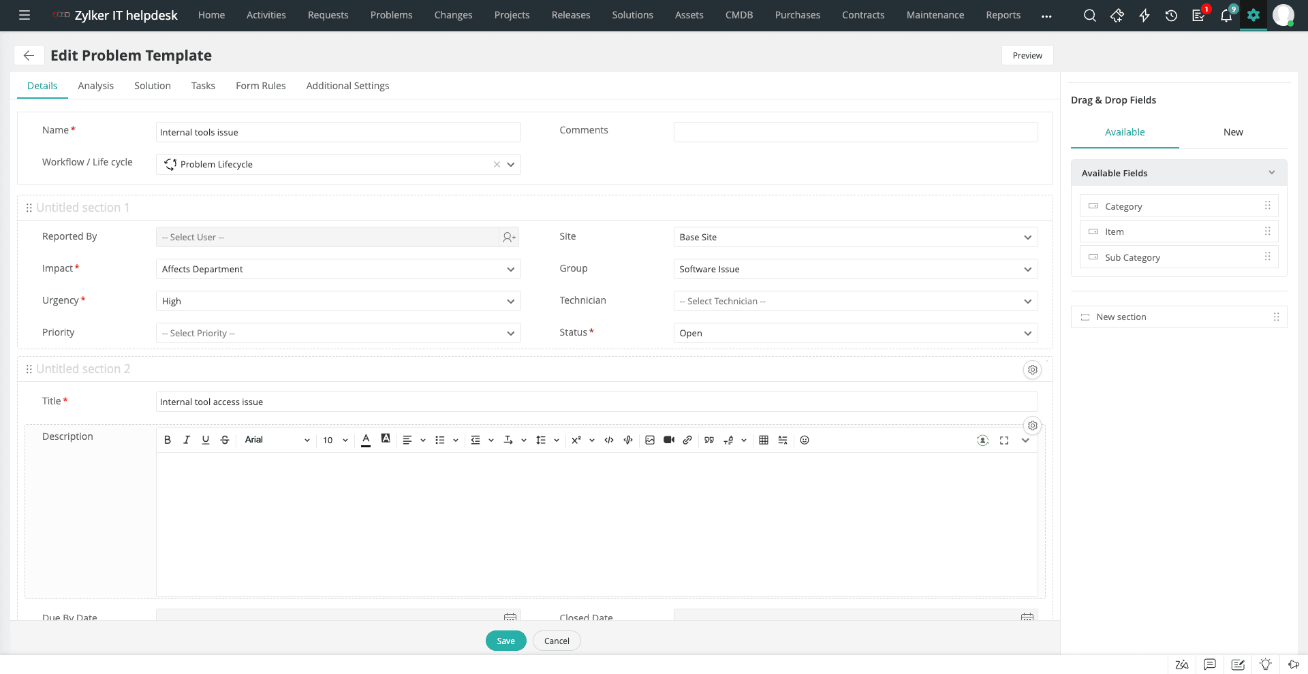Insert a table in the description editor
The height and width of the screenshot is (674, 1308).
763,440
